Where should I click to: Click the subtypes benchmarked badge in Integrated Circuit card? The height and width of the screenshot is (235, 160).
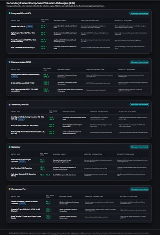pos(139,13)
